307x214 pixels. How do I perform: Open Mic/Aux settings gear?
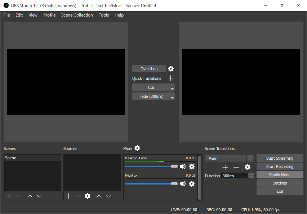click(191, 184)
